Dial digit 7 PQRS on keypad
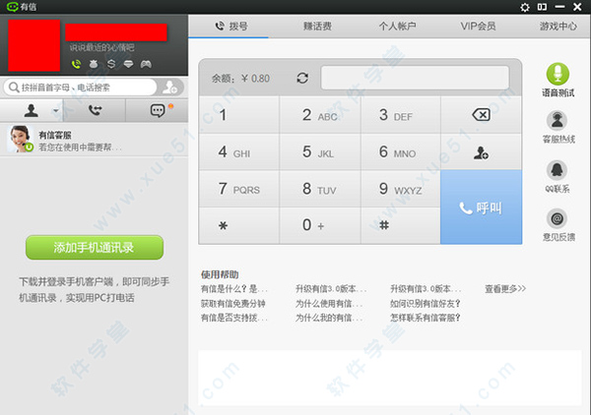The width and height of the screenshot is (591, 415). (239, 189)
